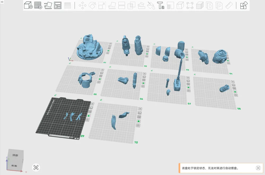Open plate 08 settings circle icon
The height and width of the screenshot is (175, 265).
[236, 95]
